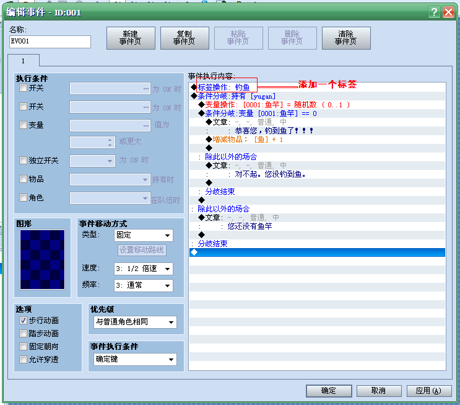Click the 图形 event graphic preview
Screen dimensions: 460x405
[x=42, y=259]
